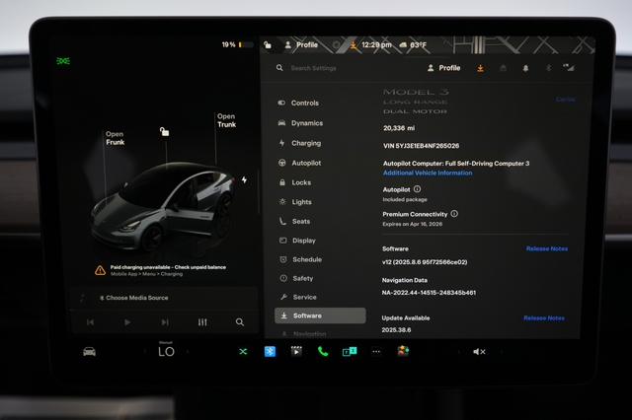Increase temperature with right arrow
The width and height of the screenshot is (632, 420).
point(188,352)
